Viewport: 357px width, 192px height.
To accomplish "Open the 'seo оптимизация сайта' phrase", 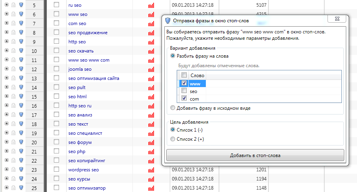I will click(93, 78).
